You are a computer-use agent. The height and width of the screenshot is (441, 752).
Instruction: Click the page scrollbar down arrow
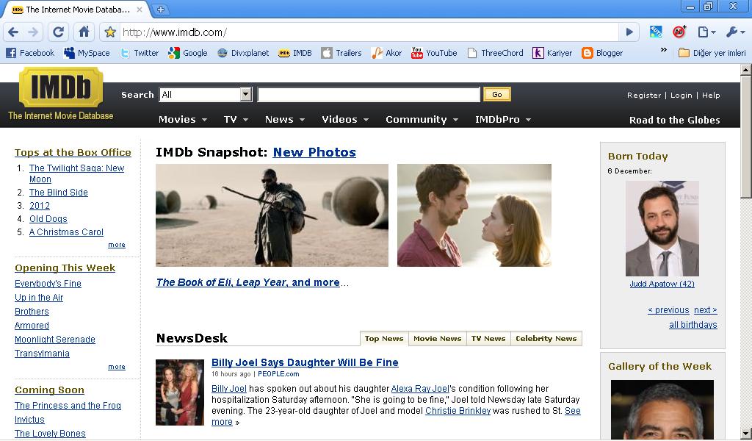[746, 434]
